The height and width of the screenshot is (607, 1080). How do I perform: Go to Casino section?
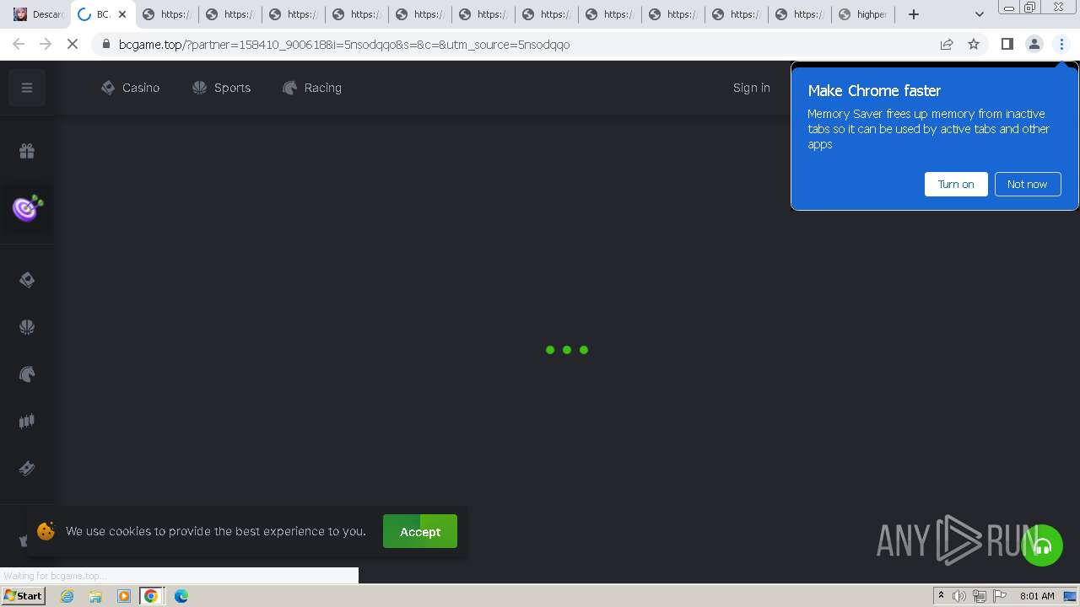130,88
